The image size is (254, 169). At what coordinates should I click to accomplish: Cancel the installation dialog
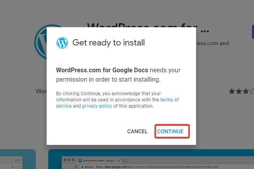coord(137,131)
